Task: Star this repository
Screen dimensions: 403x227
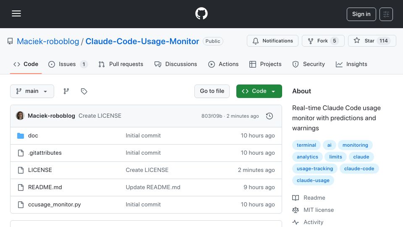Action: coord(372,41)
